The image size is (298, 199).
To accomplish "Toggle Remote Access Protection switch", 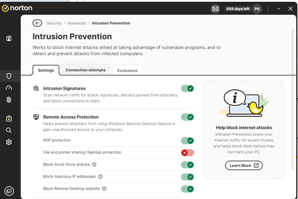I will (x=188, y=117).
